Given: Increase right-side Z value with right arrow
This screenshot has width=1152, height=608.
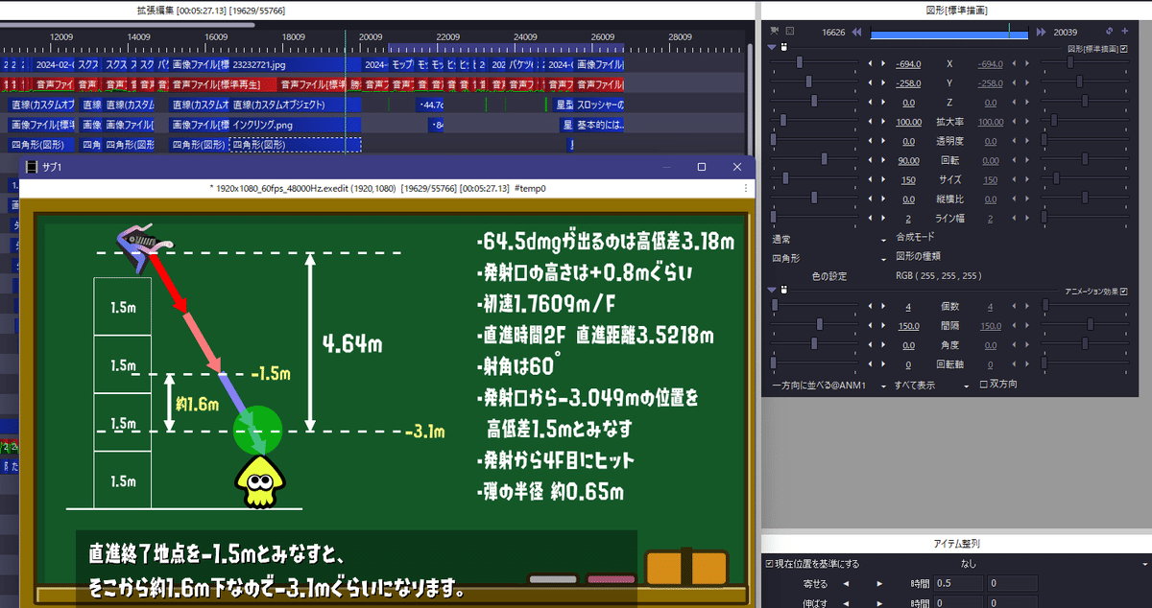Looking at the screenshot, I should pos(1026,103).
